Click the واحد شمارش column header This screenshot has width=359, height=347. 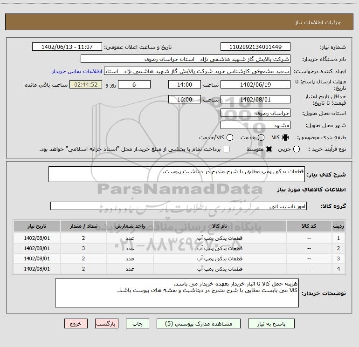[x=130, y=226]
